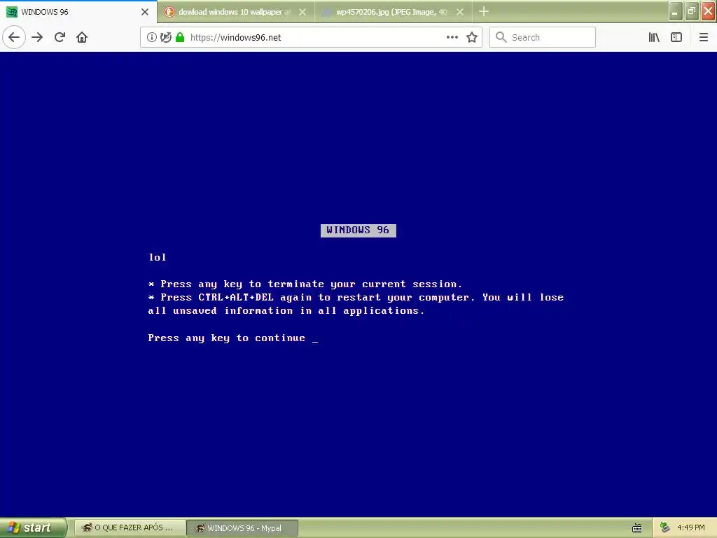The height and width of the screenshot is (538, 717).
Task: Show site information icon
Action: 151,38
